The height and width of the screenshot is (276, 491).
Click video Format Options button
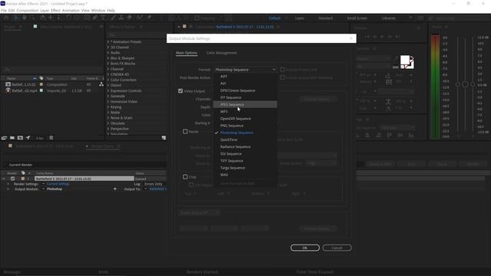[318, 99]
